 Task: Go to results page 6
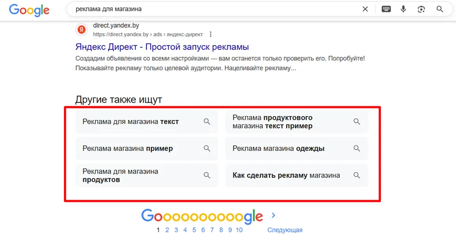[203, 230]
